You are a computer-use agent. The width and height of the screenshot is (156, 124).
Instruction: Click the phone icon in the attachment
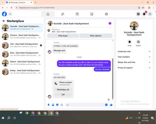(x=56, y=84)
